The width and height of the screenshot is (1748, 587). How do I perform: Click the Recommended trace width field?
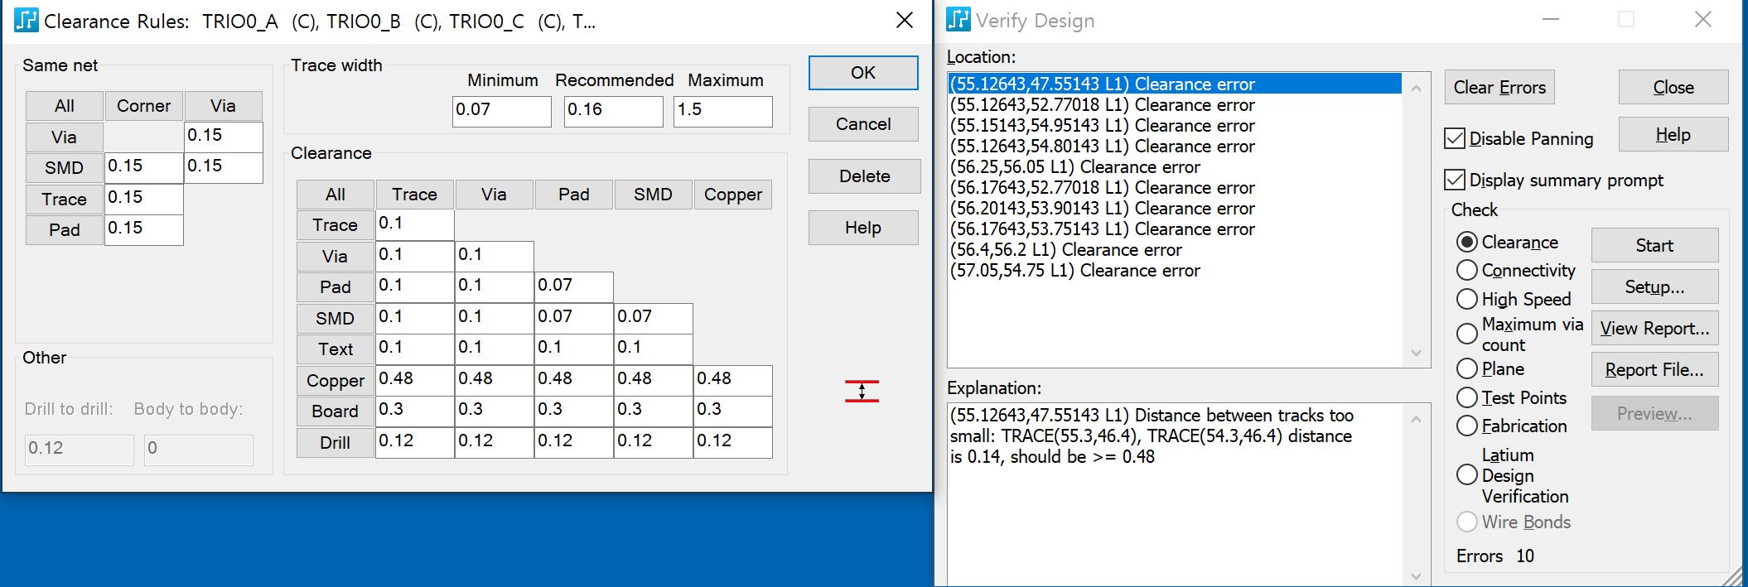pos(612,110)
